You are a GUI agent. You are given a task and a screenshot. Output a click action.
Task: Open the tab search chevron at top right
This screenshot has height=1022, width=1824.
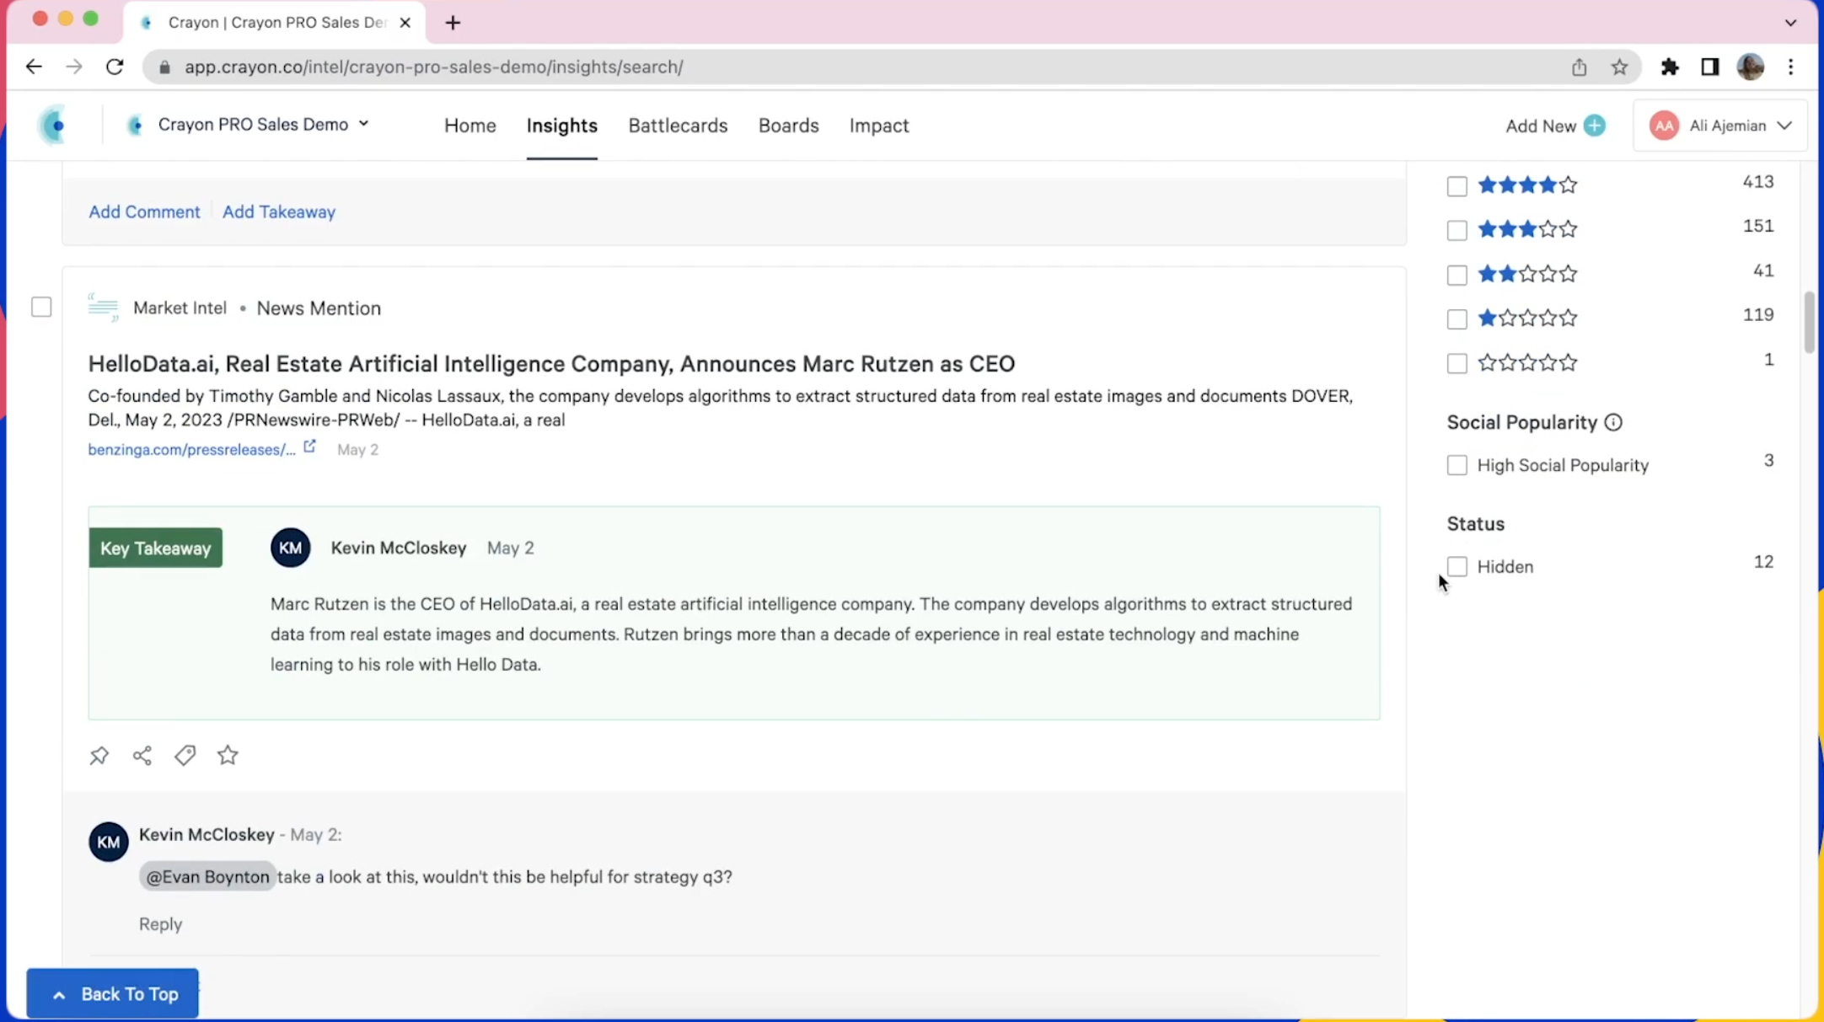tap(1791, 23)
